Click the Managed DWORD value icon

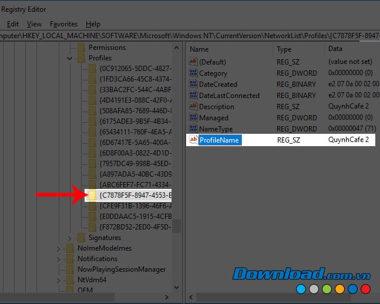tap(193, 118)
